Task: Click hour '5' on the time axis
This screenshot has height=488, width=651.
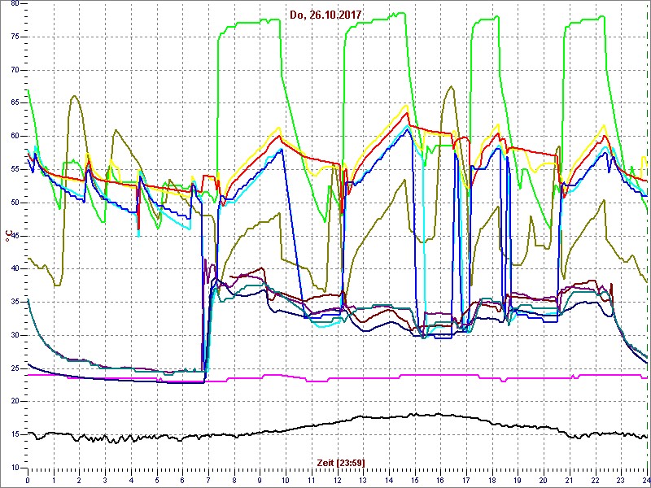Action: pos(157,480)
